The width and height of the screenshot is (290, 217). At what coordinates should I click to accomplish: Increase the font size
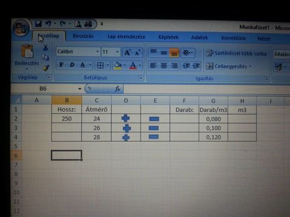pyautogui.click(x=127, y=52)
